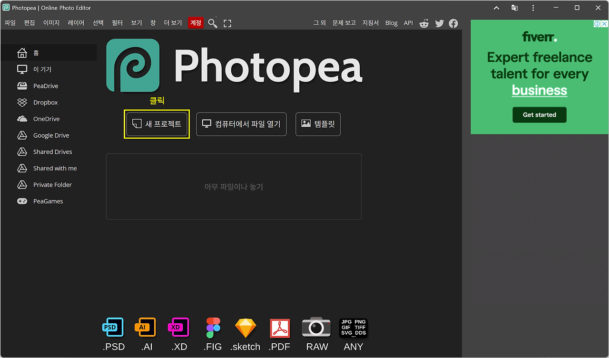Click the fiverr logo in ad
609x358 pixels.
540,36
